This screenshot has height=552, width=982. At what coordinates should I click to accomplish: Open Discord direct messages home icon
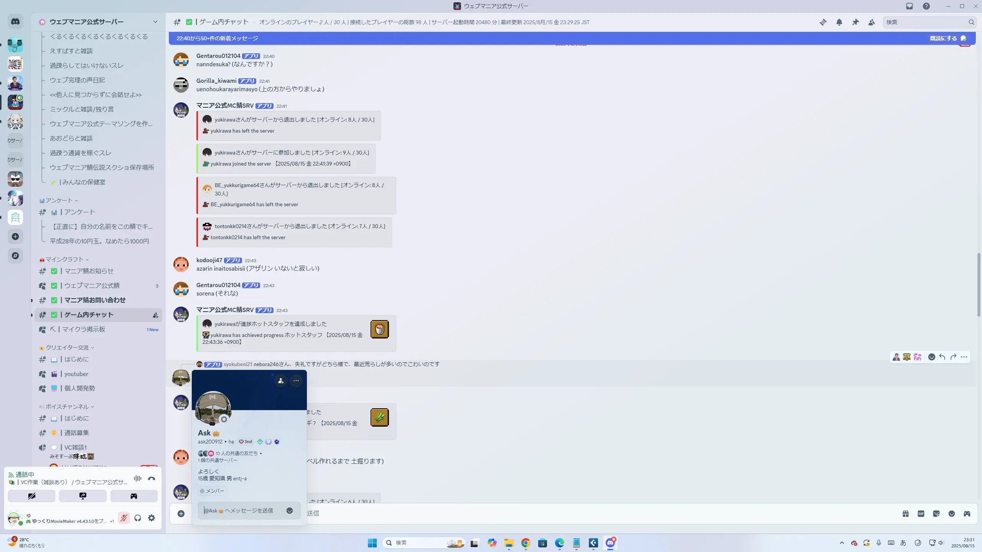pos(15,22)
